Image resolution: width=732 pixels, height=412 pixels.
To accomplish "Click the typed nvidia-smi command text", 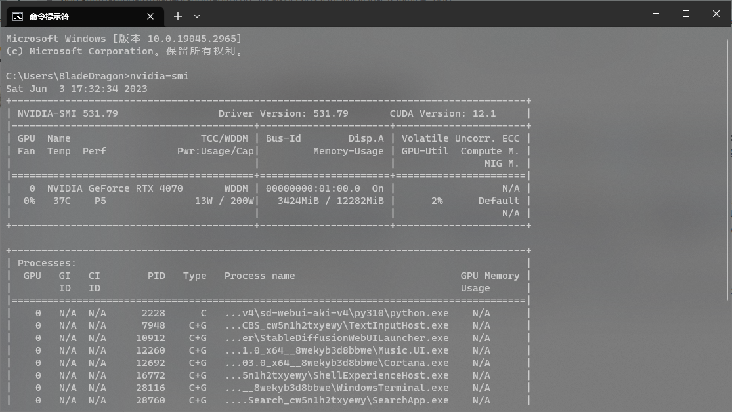I will (160, 76).
